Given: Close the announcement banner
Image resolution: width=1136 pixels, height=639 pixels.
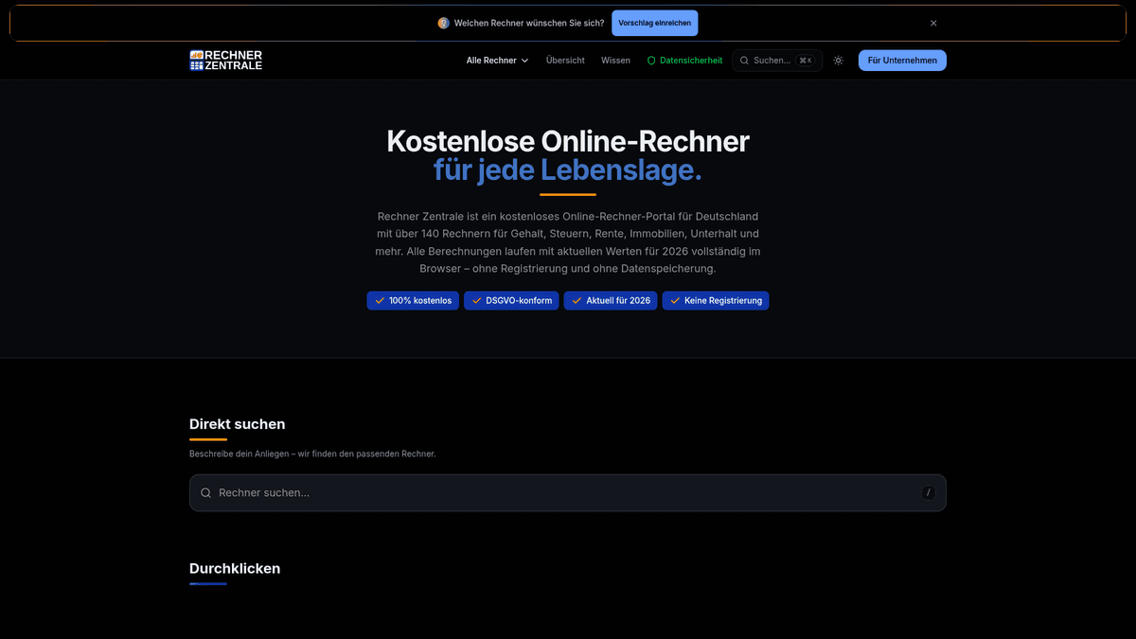Looking at the screenshot, I should coord(933,23).
